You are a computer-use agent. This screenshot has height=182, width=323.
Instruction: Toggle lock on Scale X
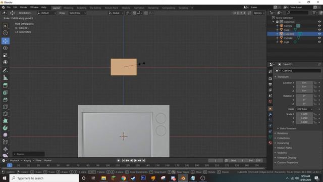[x=315, y=114]
